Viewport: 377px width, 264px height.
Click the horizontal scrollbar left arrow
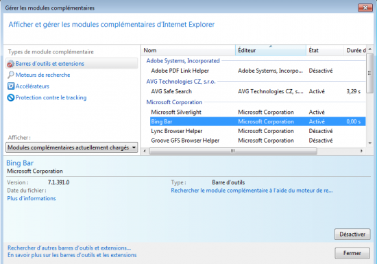tap(145, 151)
